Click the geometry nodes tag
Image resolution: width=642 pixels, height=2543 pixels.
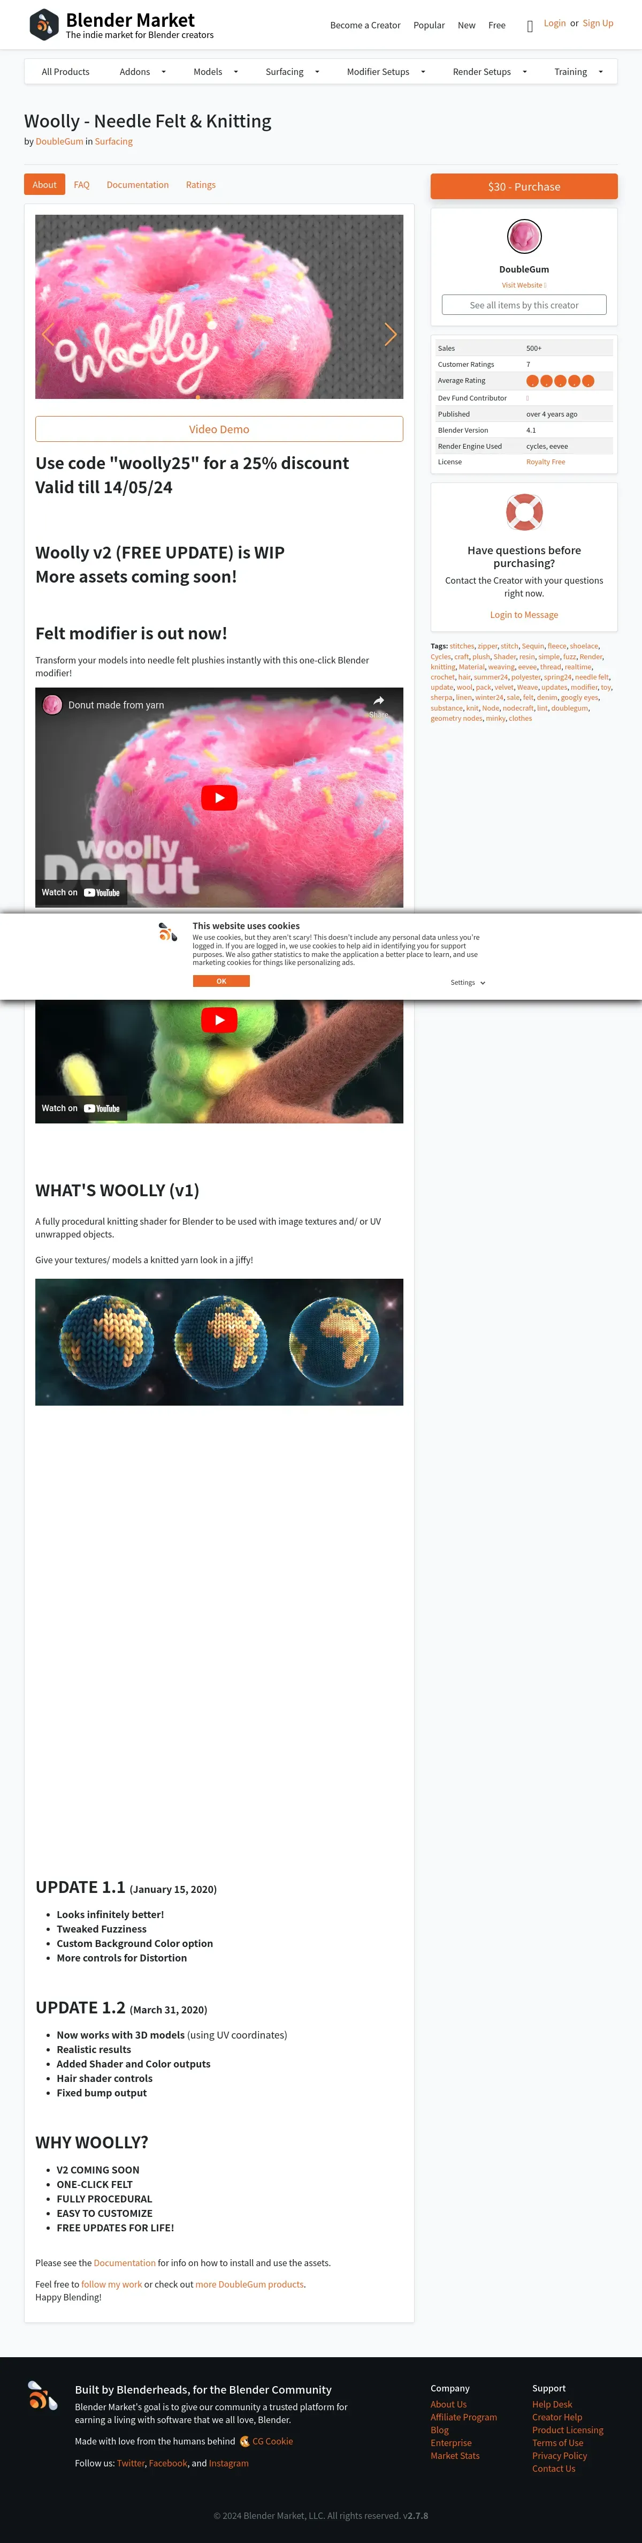click(456, 719)
